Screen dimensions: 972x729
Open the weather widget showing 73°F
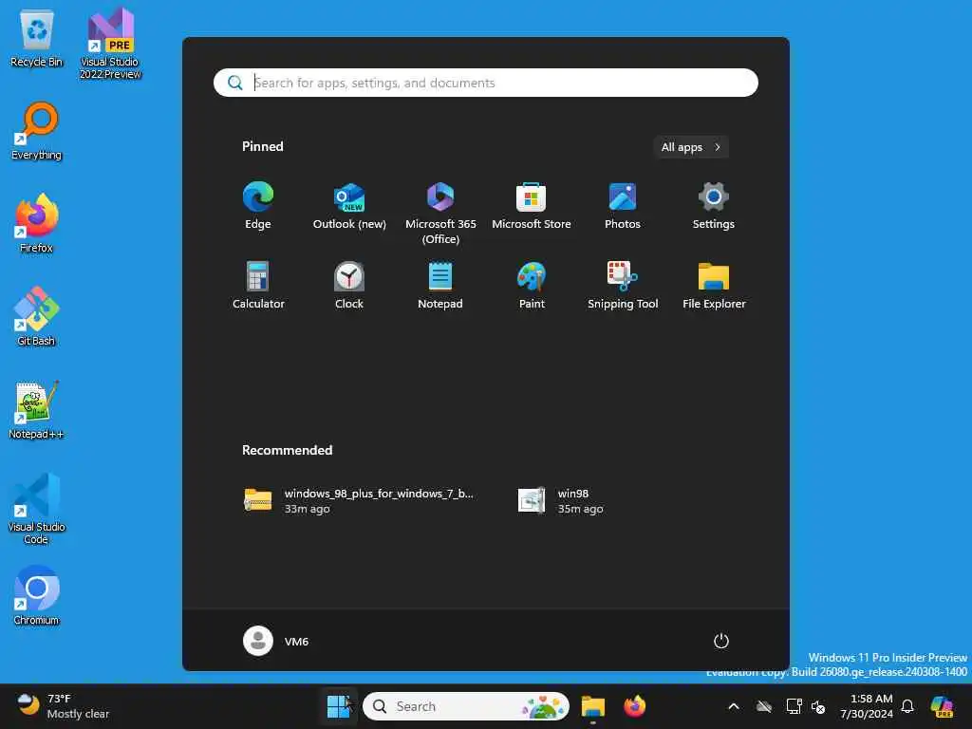(62, 706)
